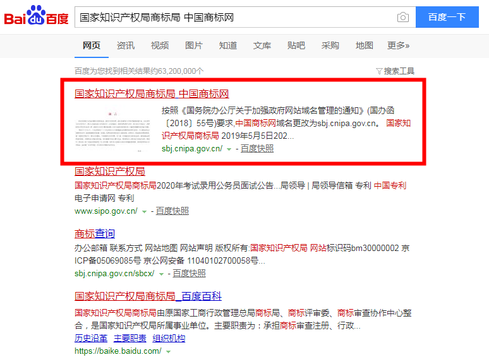Viewport: 489px width, 362px height.
Task: Open 百度快照 for sbj.cnipa.gov.cn/ result
Action: [257, 149]
